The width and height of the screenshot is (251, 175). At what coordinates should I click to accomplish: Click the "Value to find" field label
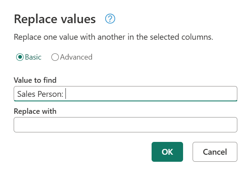(35, 80)
